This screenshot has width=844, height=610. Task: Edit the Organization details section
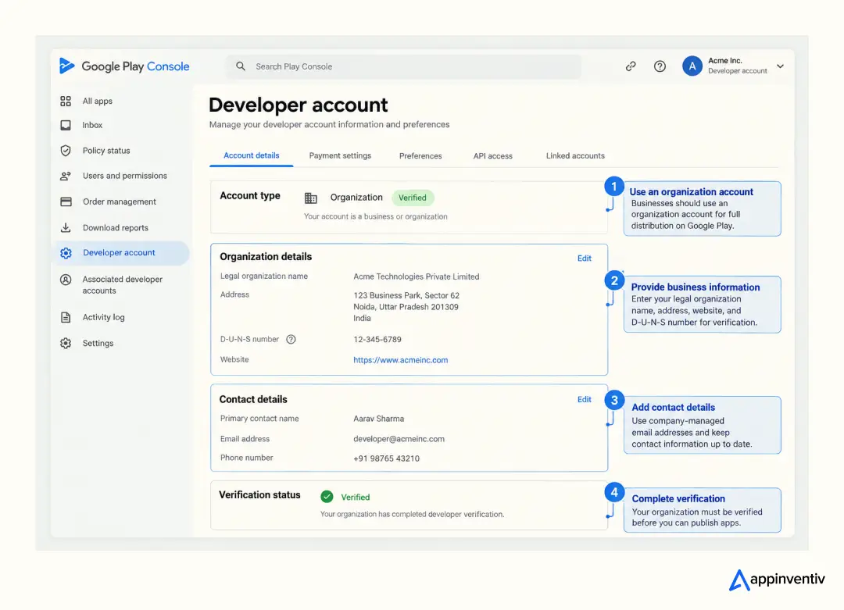(584, 259)
